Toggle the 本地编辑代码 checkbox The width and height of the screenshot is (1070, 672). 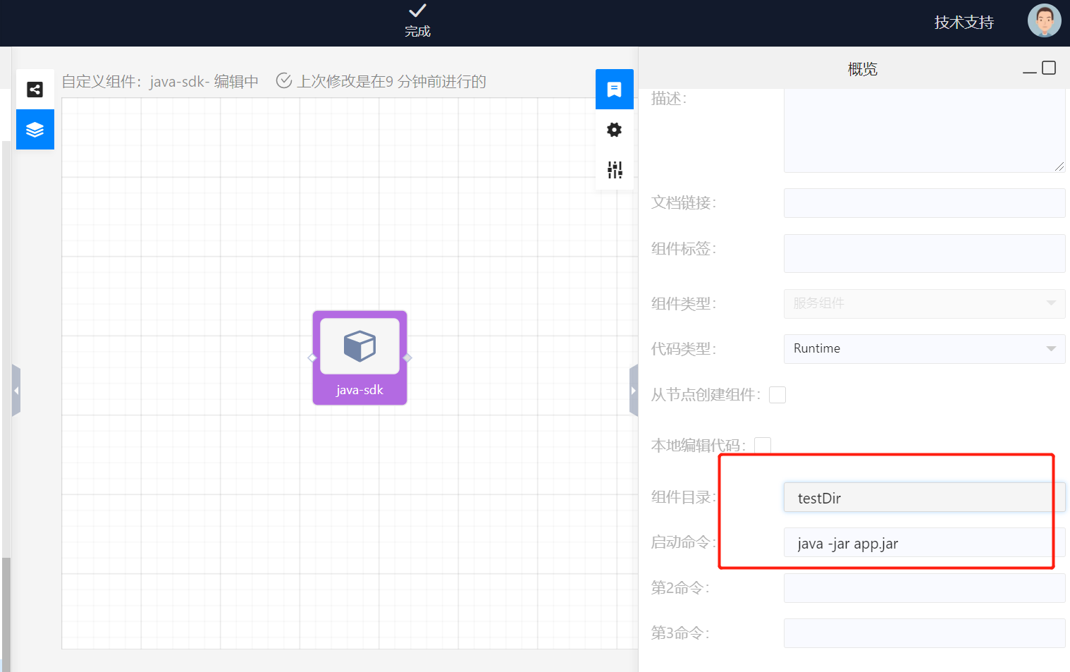pos(762,446)
